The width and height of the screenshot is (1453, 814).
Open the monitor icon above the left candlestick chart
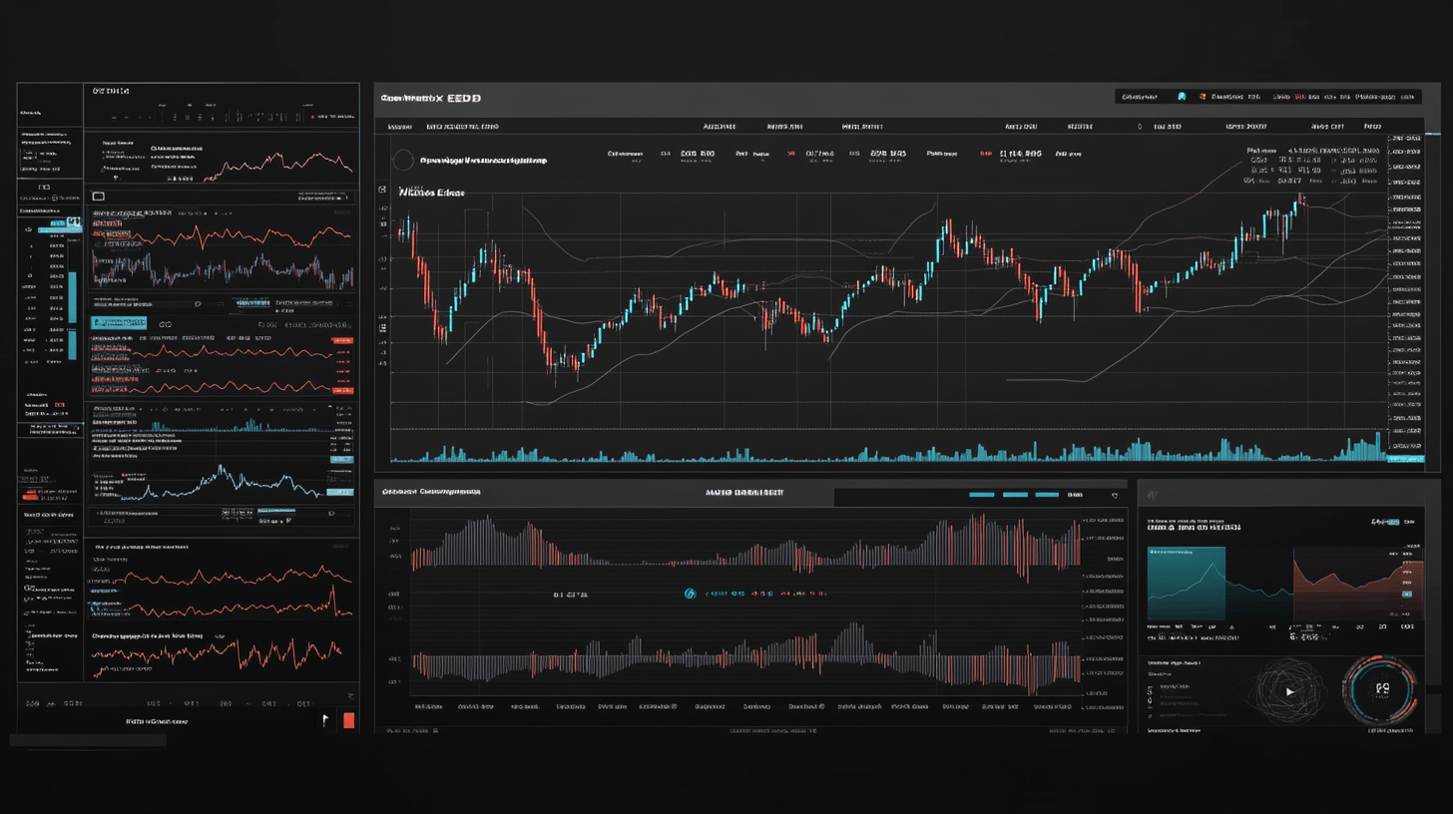[97, 197]
